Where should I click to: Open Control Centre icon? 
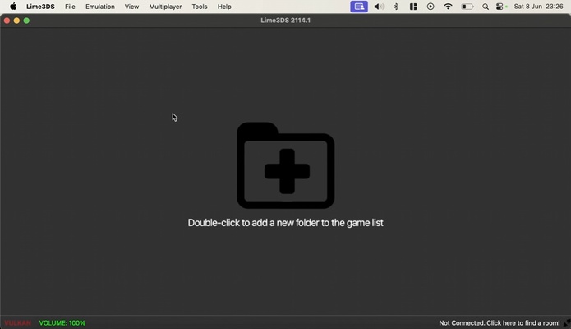click(500, 7)
